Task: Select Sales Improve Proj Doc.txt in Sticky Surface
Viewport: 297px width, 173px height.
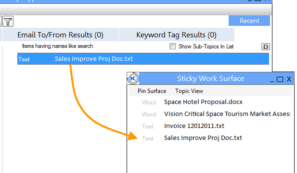Action: click(203, 138)
